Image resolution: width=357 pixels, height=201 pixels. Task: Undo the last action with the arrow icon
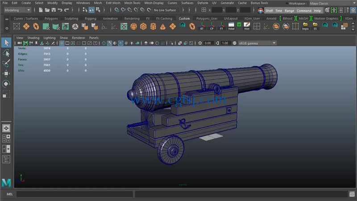60,10
